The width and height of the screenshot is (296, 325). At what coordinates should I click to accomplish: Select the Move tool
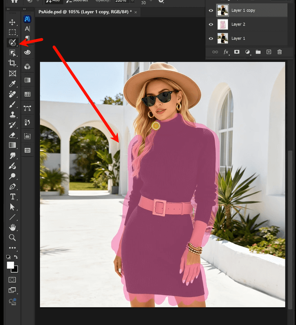click(13, 22)
